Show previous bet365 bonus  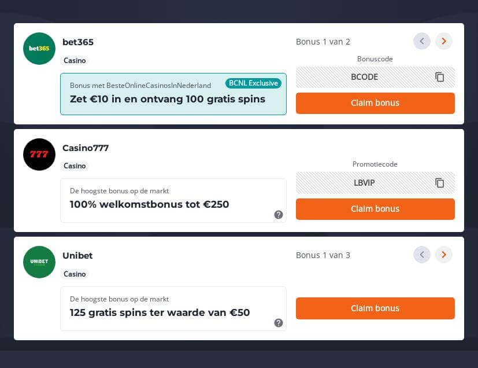[422, 41]
